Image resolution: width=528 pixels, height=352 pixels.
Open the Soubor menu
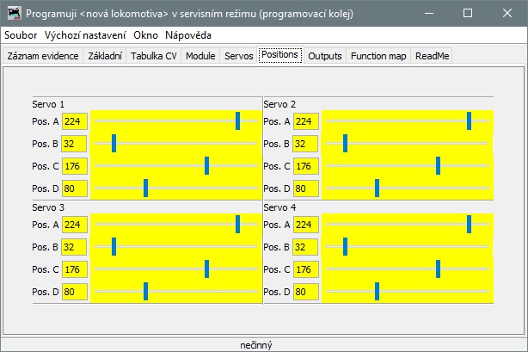point(21,35)
